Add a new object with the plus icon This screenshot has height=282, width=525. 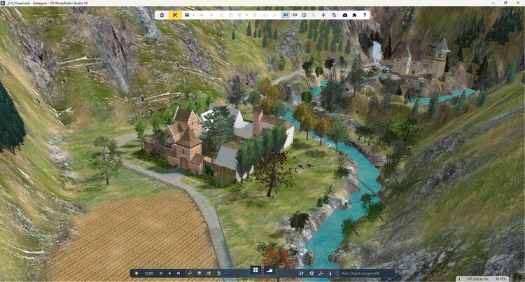[324, 15]
